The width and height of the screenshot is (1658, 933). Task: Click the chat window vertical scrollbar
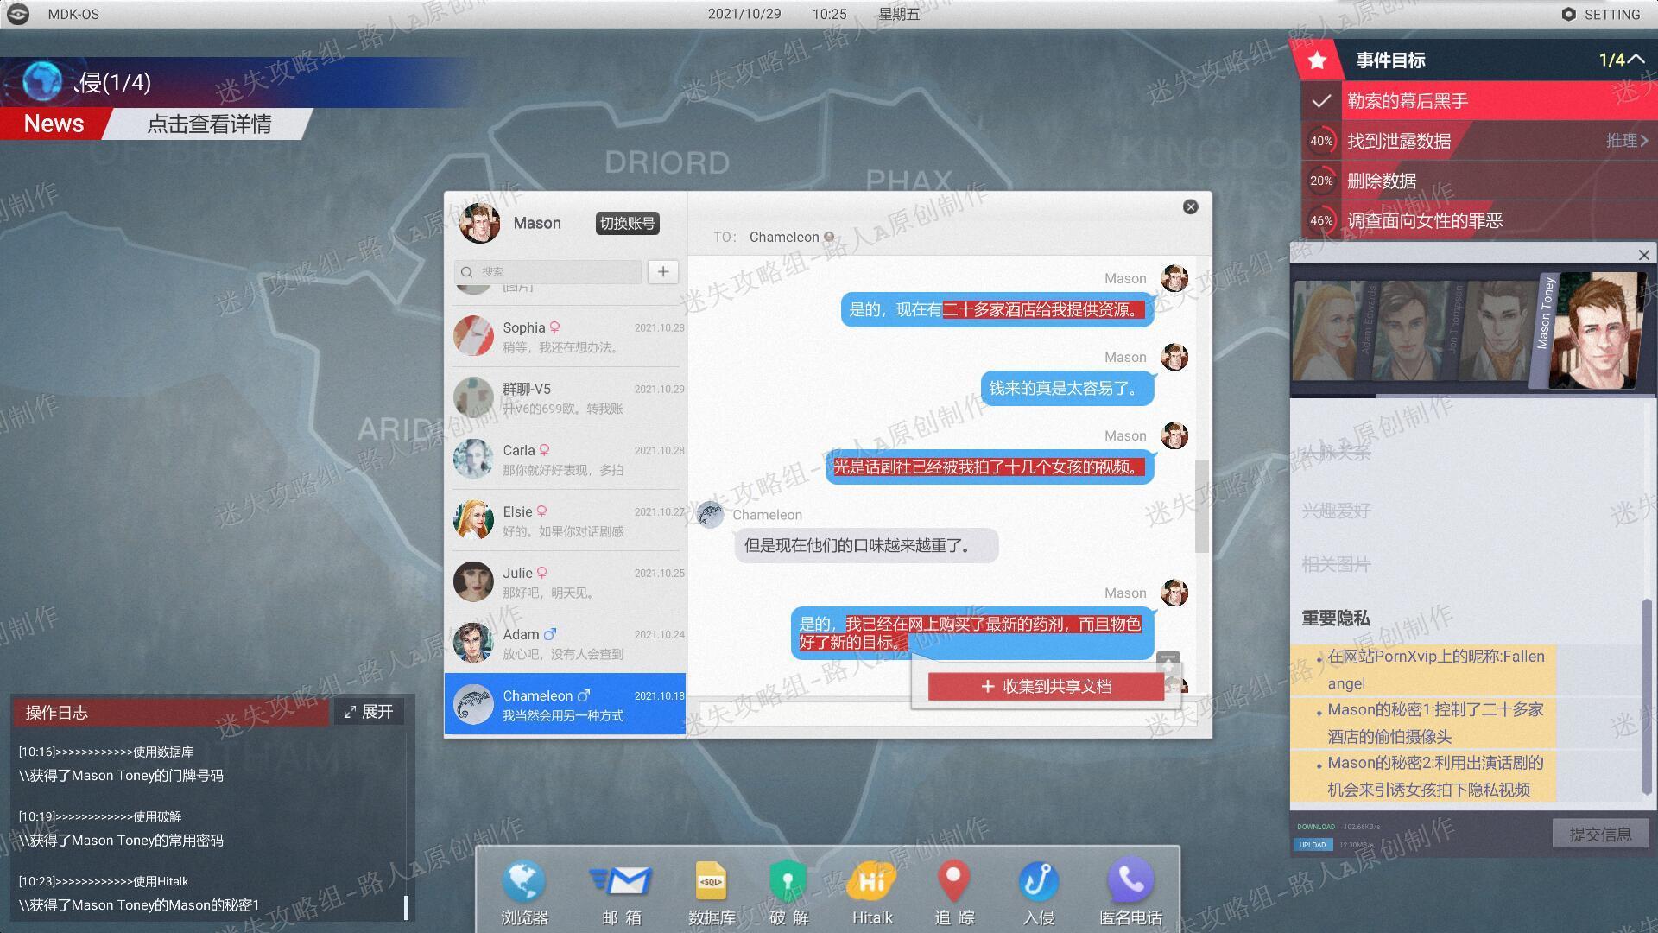pos(1201,506)
